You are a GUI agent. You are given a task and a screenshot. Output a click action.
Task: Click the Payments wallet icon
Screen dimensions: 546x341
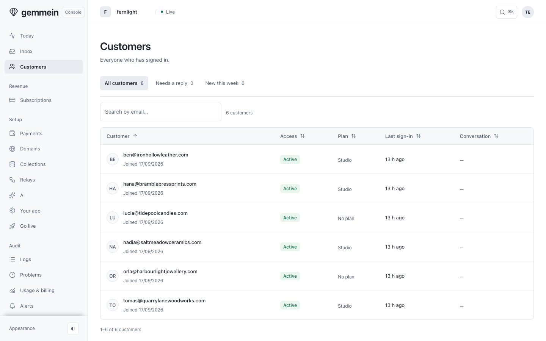pyautogui.click(x=13, y=133)
